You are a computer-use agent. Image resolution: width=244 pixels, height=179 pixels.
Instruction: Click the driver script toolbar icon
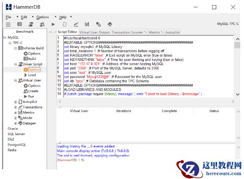pyautogui.click(x=31, y=24)
